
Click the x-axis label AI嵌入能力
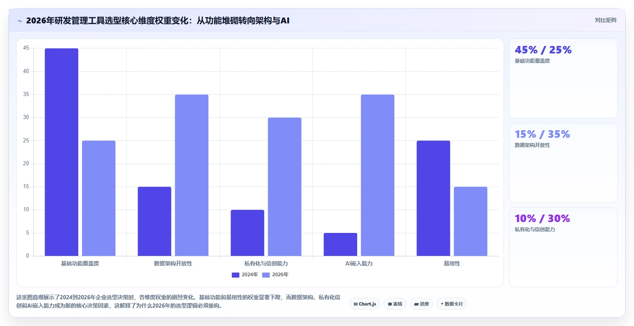[359, 264]
